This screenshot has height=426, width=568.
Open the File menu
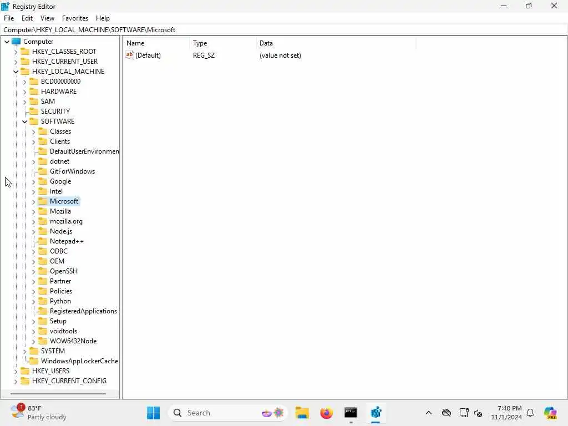(x=9, y=18)
